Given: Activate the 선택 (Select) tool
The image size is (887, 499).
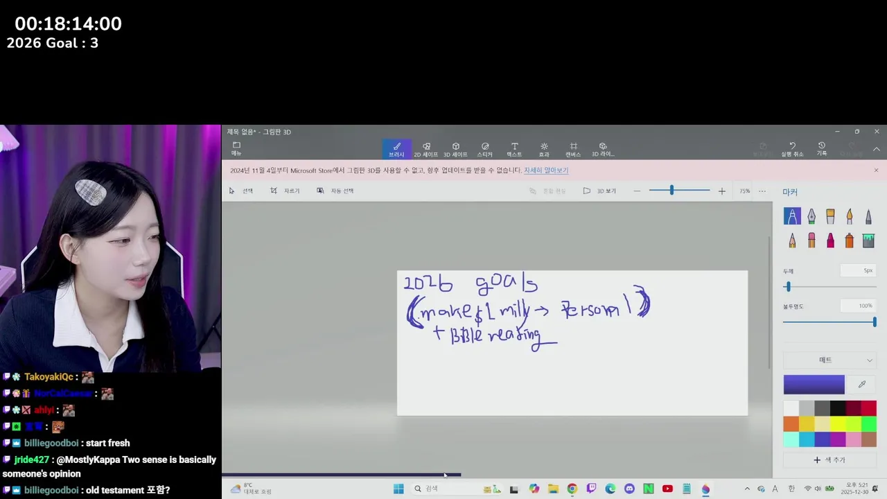Looking at the screenshot, I should (x=241, y=191).
